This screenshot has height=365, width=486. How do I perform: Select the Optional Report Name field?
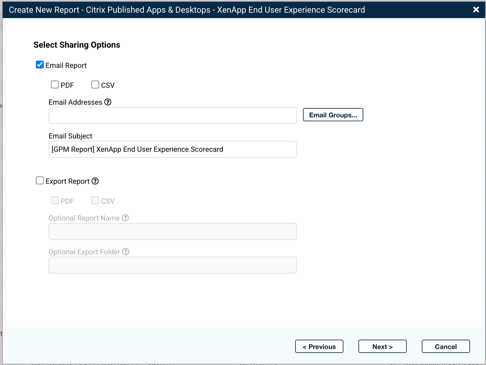[x=173, y=231]
